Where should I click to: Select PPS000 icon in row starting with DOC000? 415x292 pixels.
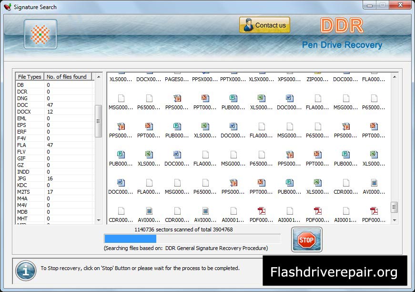[x=233, y=183]
